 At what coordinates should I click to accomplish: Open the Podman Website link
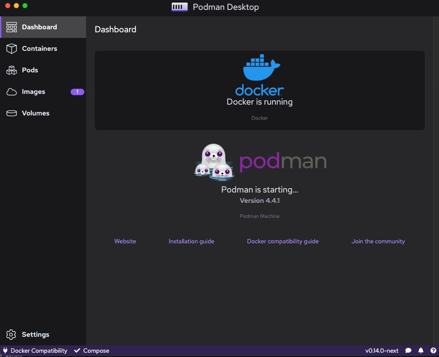[x=125, y=241]
